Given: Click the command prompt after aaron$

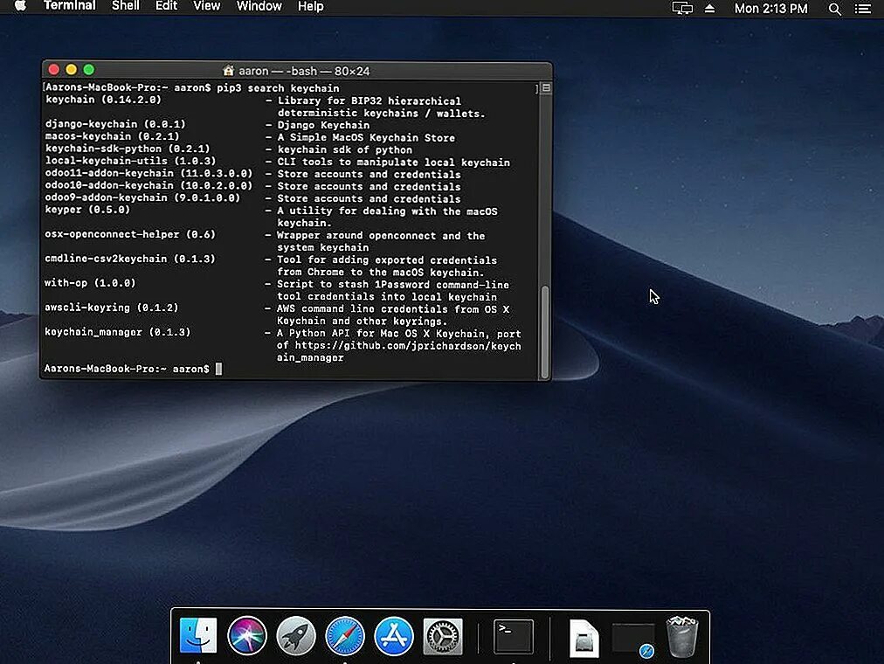Looking at the screenshot, I should (x=220, y=368).
